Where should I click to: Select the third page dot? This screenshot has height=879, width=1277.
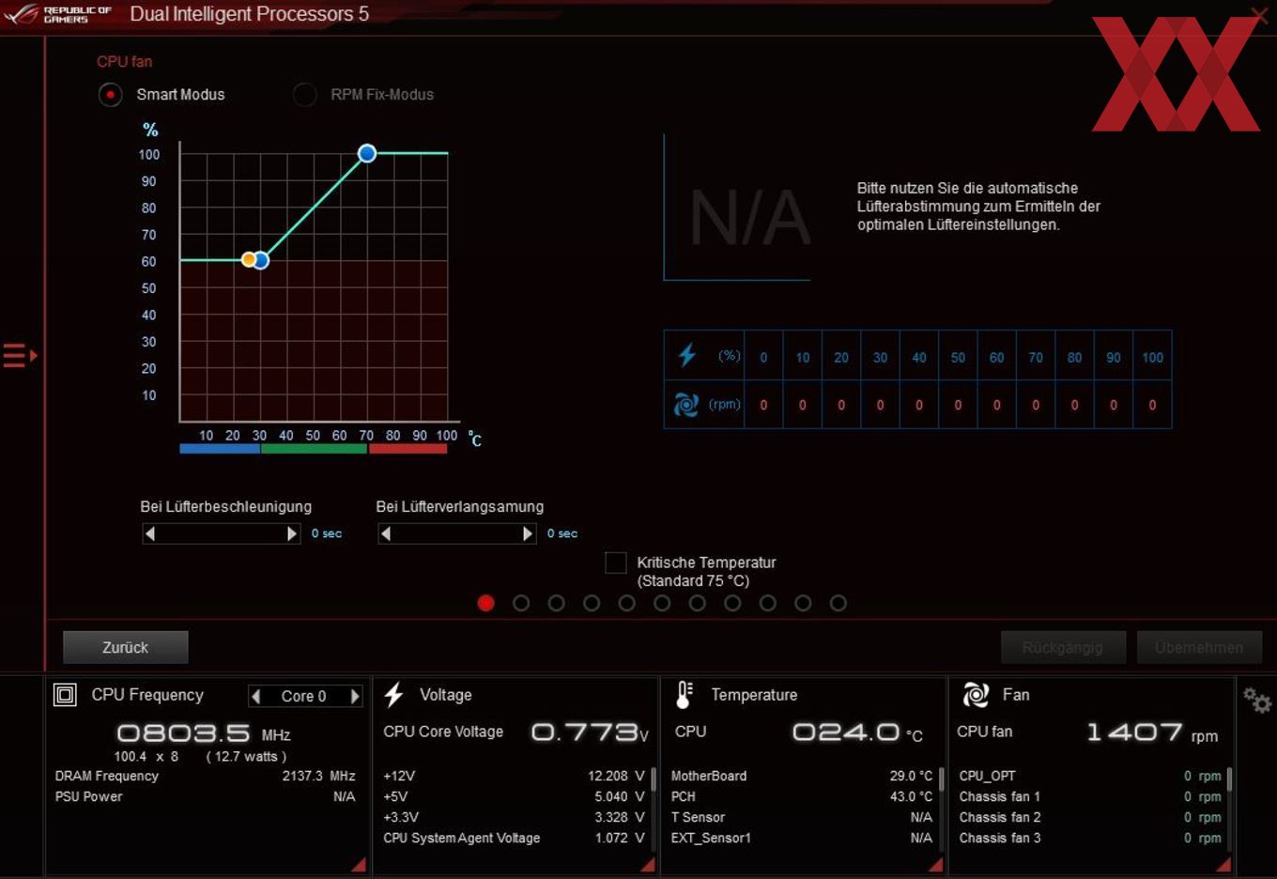pos(556,603)
